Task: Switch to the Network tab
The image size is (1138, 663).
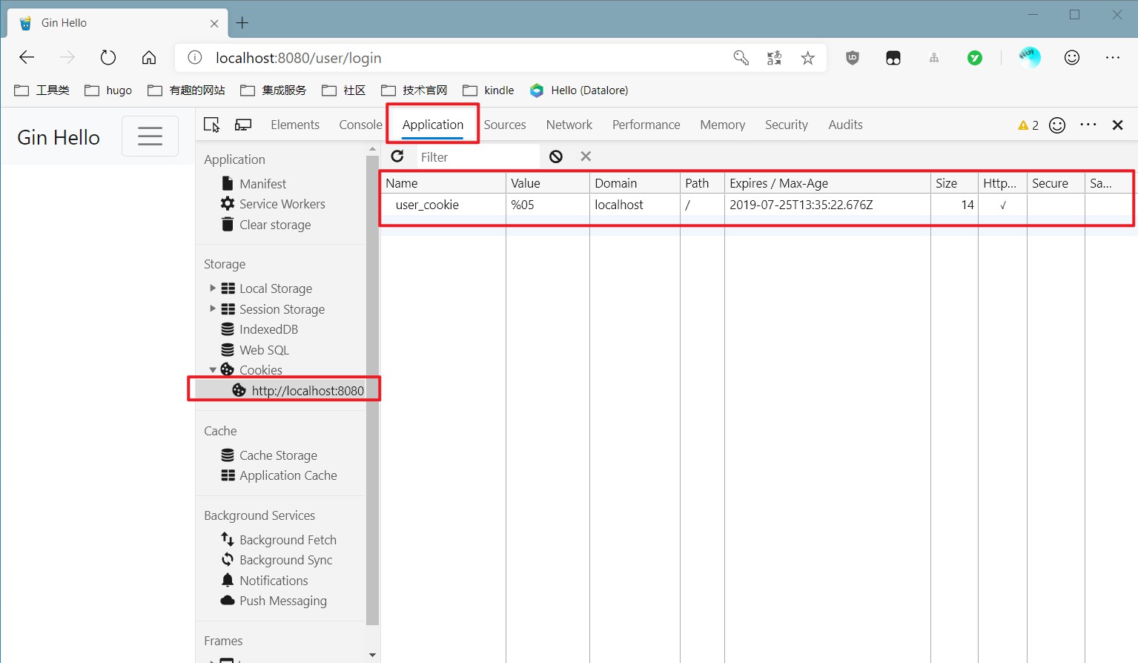Action: (x=569, y=125)
